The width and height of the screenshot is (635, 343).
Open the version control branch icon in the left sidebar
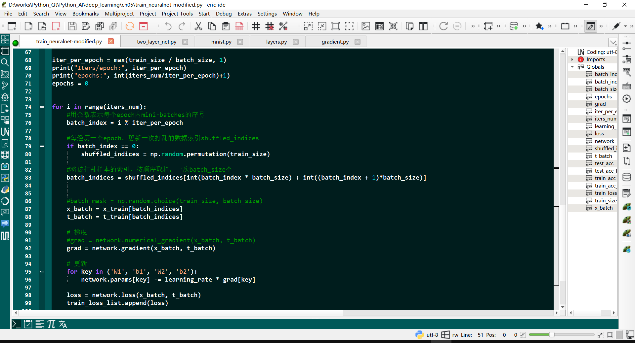coord(5,86)
